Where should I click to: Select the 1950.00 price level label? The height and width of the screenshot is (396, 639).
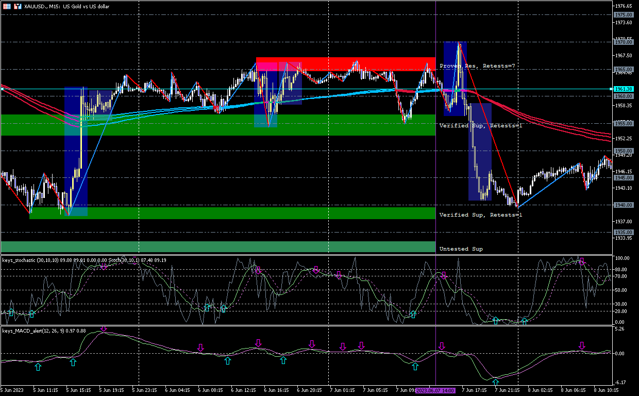click(x=624, y=151)
